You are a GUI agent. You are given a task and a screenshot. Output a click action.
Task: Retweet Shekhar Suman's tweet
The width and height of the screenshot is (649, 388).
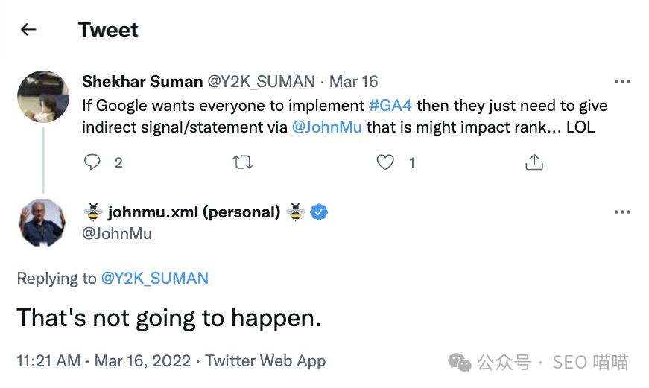click(243, 162)
